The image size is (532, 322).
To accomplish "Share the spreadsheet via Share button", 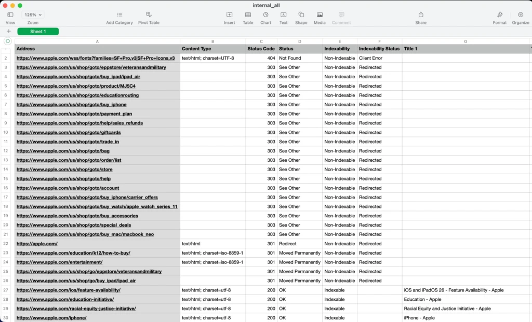I will point(421,15).
